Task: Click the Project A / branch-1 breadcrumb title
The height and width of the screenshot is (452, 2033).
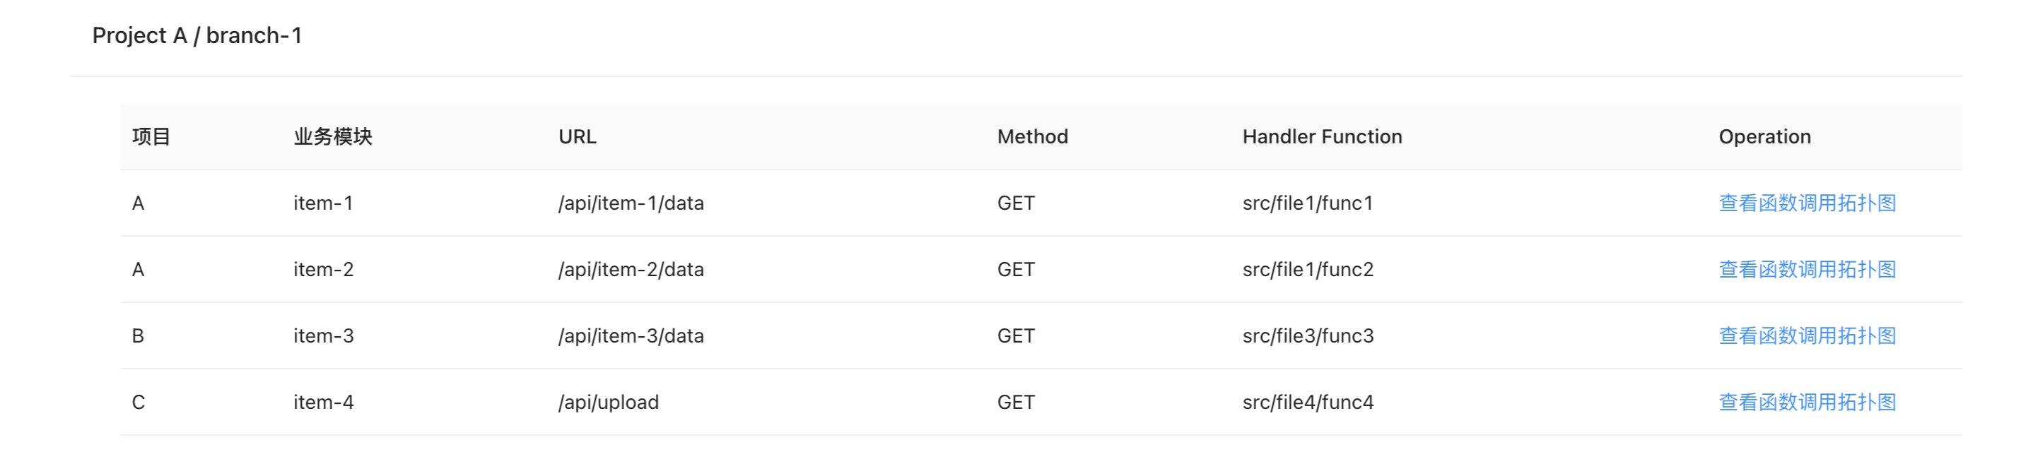Action: point(197,35)
